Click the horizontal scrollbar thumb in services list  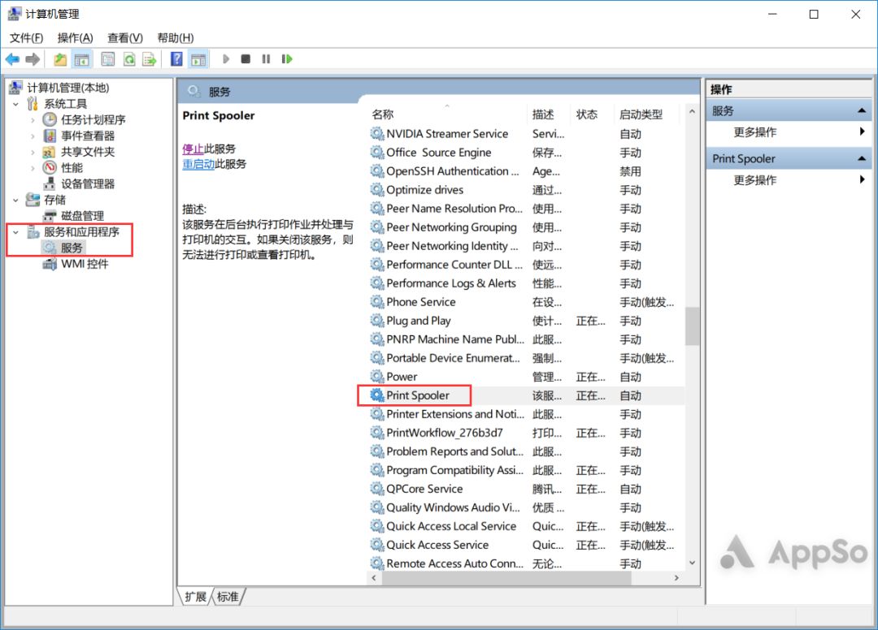(506, 578)
